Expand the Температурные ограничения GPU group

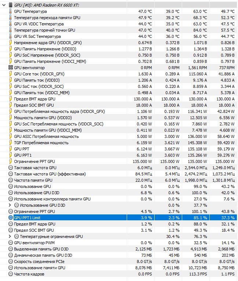[x=10, y=236]
